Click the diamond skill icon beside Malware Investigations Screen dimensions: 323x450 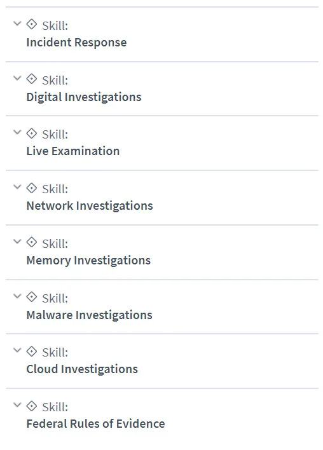32,297
